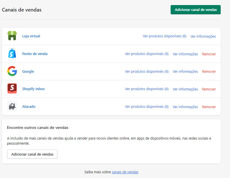Open Loja virtual channel link
The width and height of the screenshot is (230, 178).
pos(31,36)
